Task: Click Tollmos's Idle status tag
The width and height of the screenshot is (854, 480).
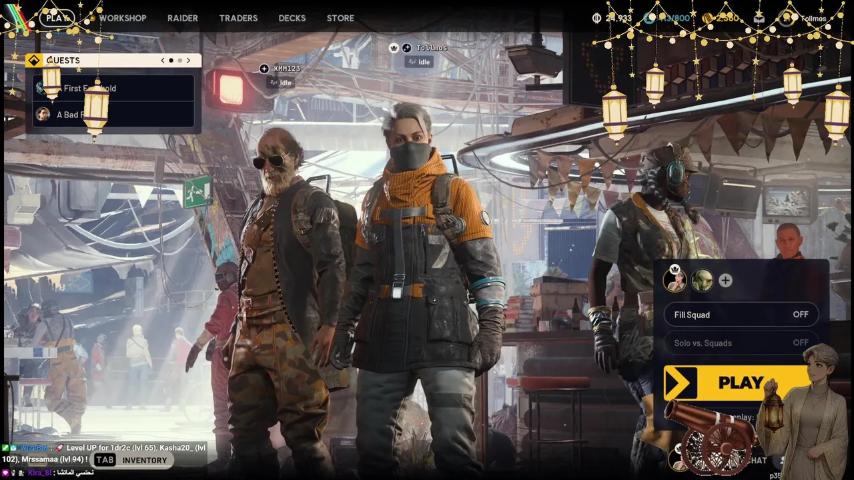Action: coord(419,62)
